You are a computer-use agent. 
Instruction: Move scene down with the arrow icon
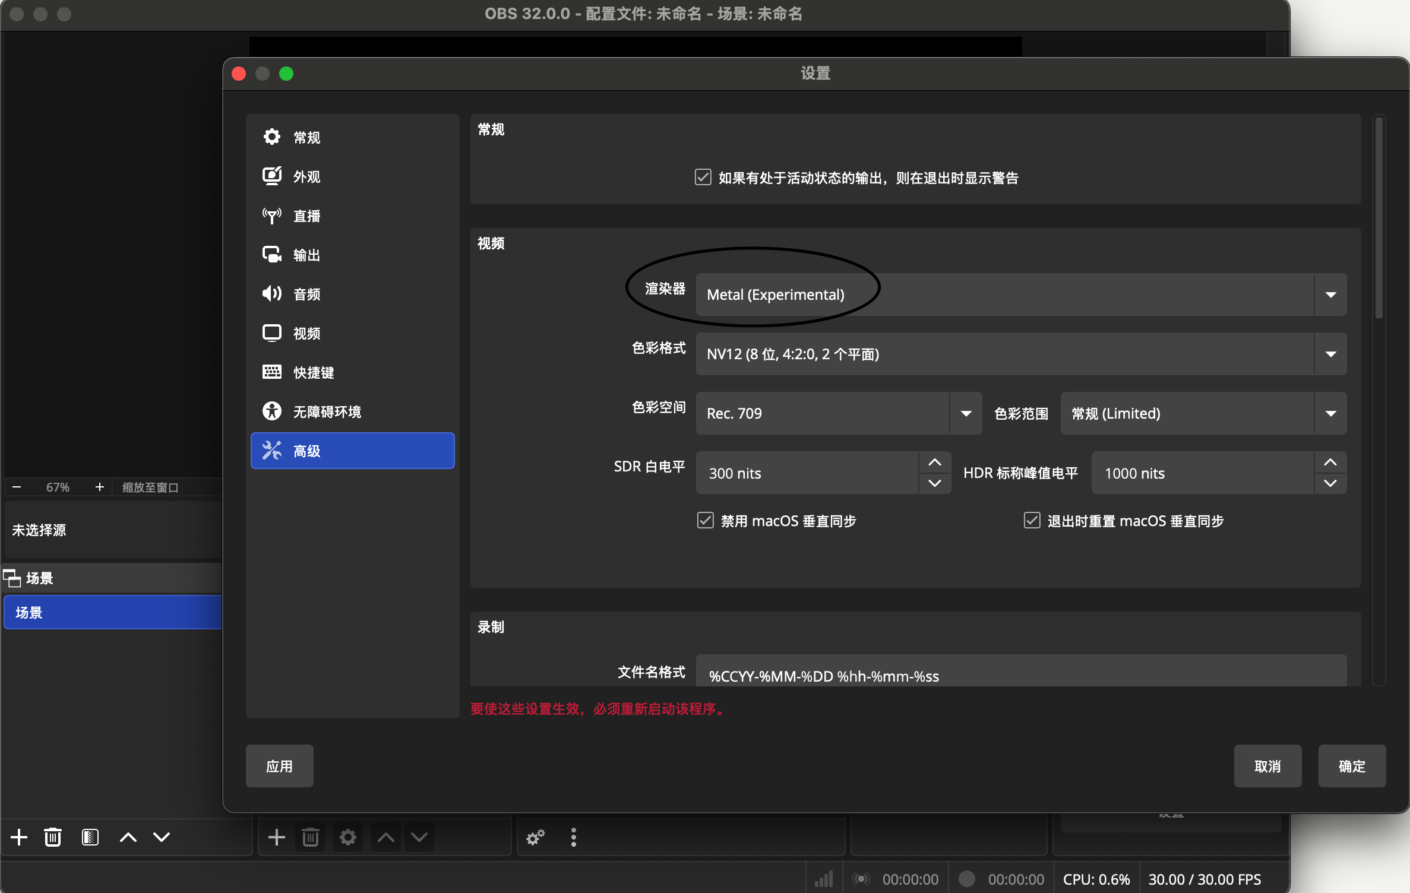pyautogui.click(x=162, y=837)
